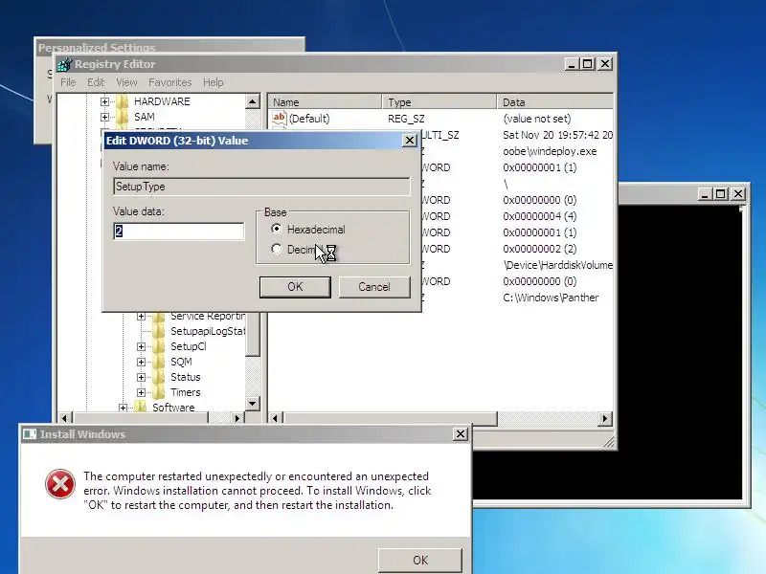766x574 pixels.
Task: Select the Decimal base option
Action: coord(277,249)
